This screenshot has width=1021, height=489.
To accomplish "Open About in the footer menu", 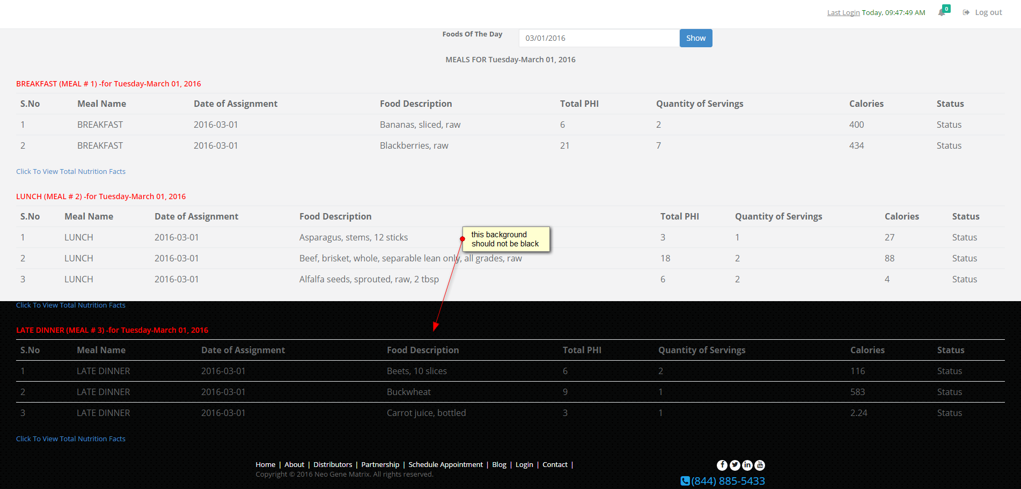I will [x=295, y=465].
